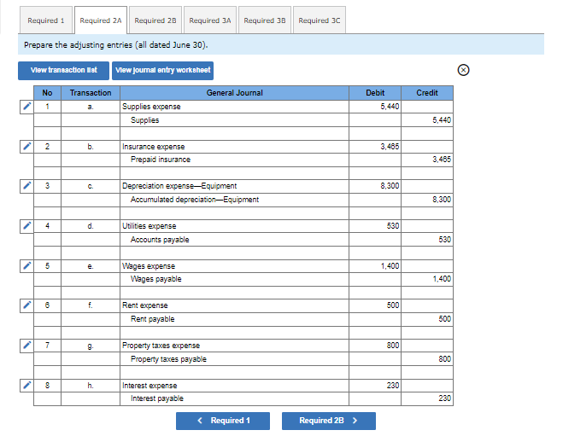Screen dimensions: 563x436
Task: Open the Required 2B tab
Action: click(155, 20)
